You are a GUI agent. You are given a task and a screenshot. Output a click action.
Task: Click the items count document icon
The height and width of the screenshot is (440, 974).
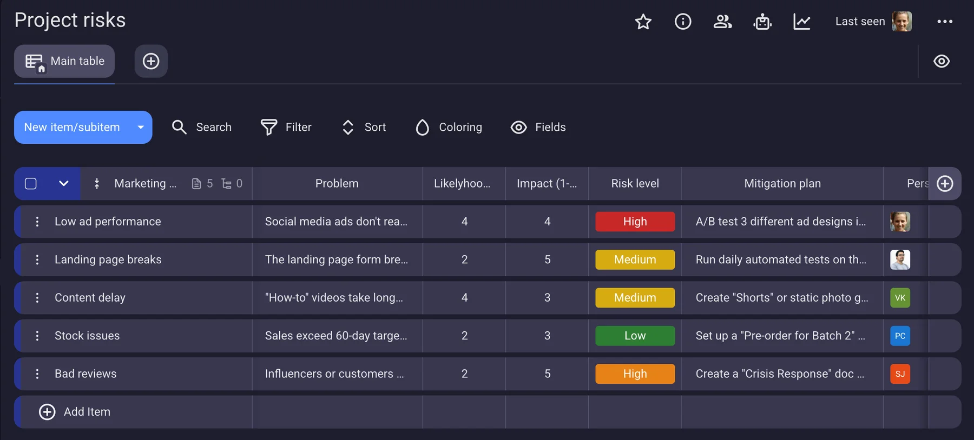click(196, 184)
